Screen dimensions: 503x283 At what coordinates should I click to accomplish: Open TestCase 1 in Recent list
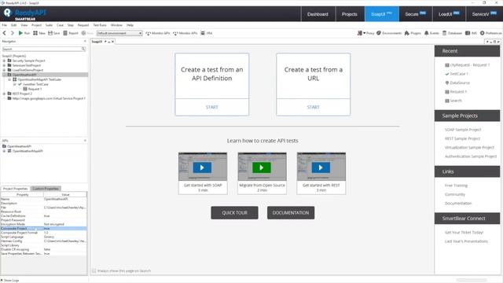456,74
